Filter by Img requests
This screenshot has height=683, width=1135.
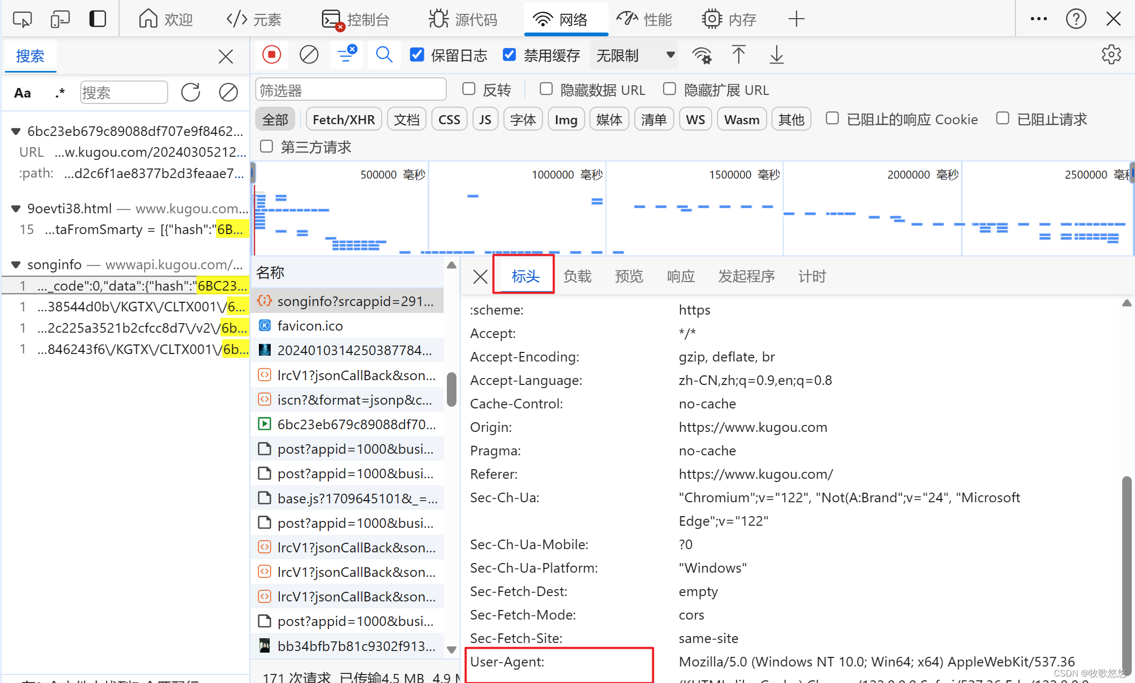(566, 119)
